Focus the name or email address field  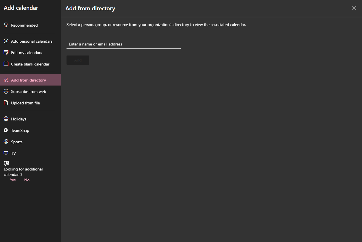point(123,44)
